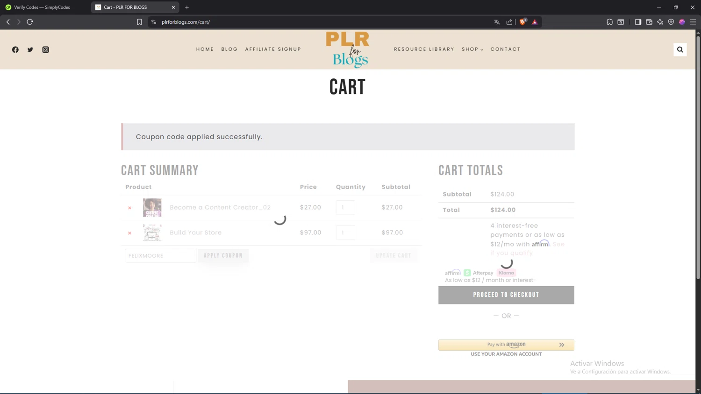This screenshot has height=394, width=701.
Task: Bookmark this page icon
Action: coord(139,22)
